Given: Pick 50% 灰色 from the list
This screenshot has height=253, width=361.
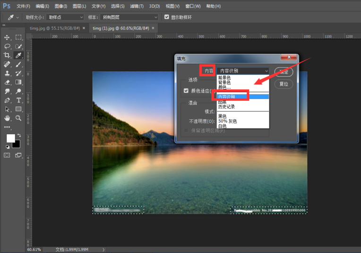Looking at the screenshot, I should pos(227,121).
